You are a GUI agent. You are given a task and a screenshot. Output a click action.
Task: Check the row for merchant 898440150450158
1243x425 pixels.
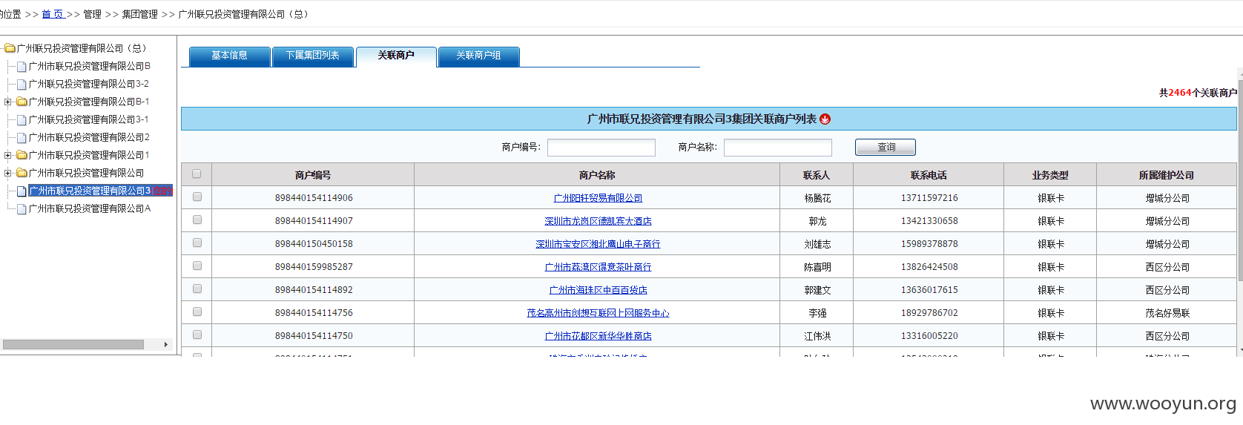tap(197, 243)
